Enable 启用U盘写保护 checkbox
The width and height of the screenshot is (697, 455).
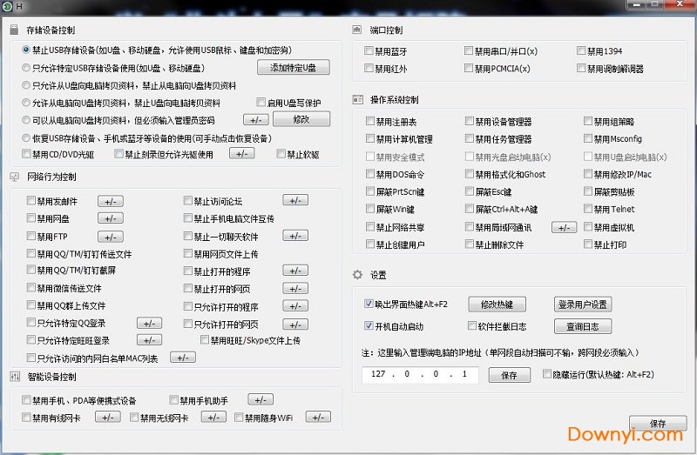tap(261, 102)
